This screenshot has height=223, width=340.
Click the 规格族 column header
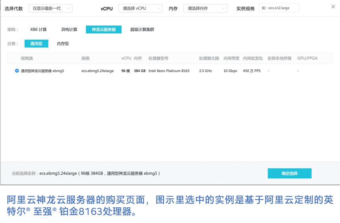pos(27,58)
